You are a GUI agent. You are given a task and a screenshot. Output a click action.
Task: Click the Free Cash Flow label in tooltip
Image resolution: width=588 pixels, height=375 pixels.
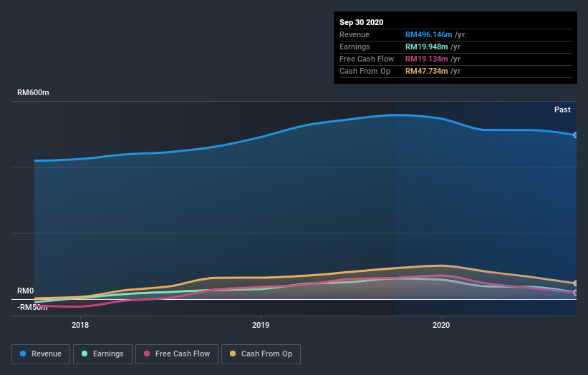tap(367, 59)
